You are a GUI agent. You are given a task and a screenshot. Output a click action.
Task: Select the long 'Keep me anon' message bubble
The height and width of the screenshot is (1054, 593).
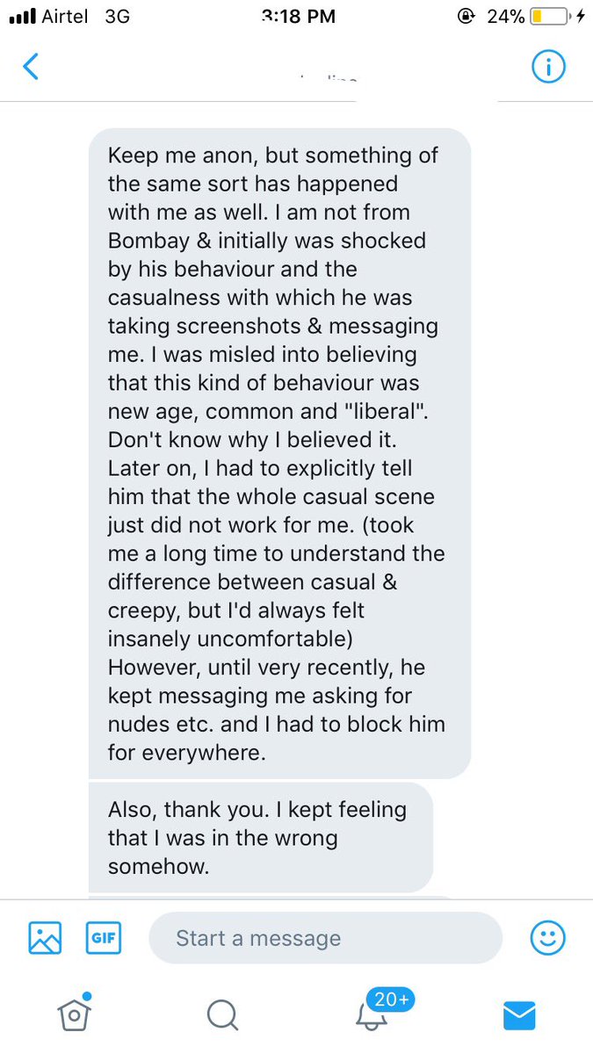coord(280,453)
